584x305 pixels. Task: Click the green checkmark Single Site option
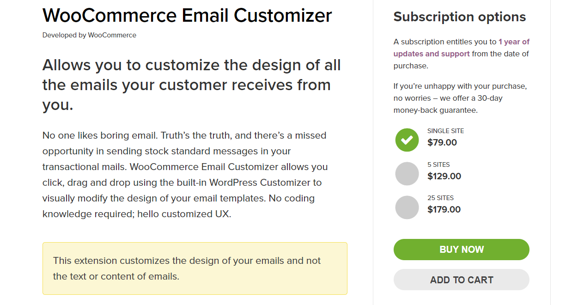tap(407, 140)
